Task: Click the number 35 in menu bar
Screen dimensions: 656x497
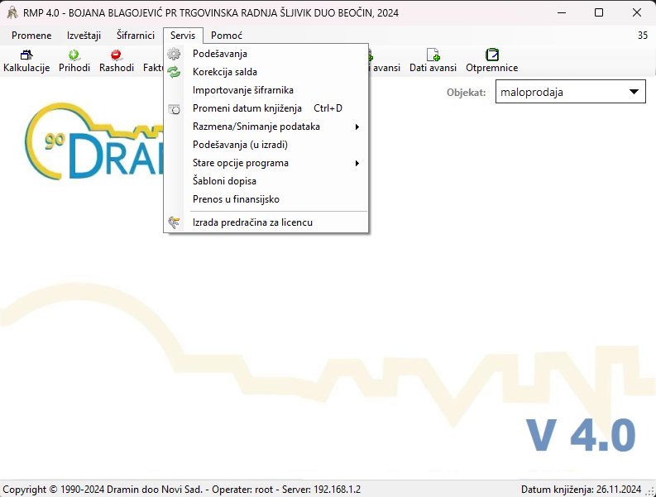Action: pos(643,36)
